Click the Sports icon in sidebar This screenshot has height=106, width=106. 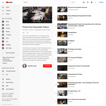[3, 25]
